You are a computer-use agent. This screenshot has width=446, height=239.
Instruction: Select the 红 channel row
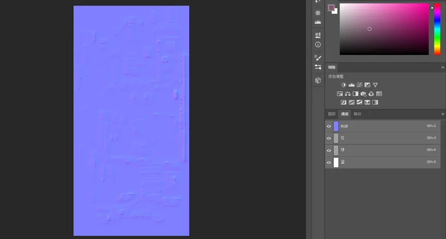(382, 138)
